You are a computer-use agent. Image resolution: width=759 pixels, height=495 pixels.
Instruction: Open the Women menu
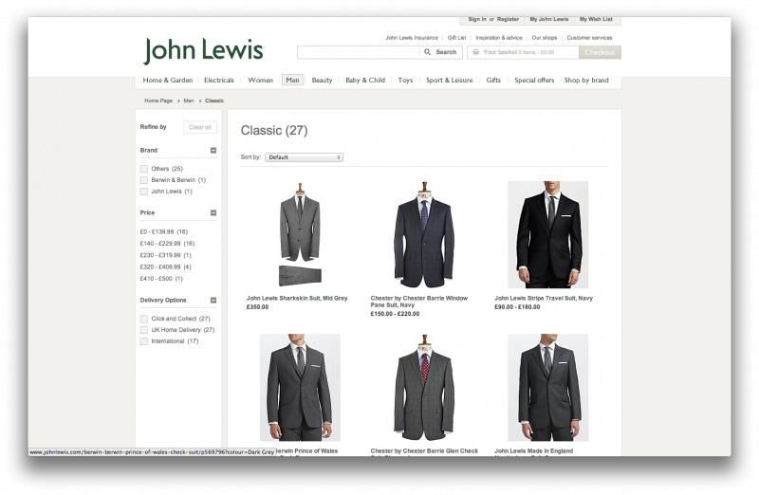click(260, 80)
